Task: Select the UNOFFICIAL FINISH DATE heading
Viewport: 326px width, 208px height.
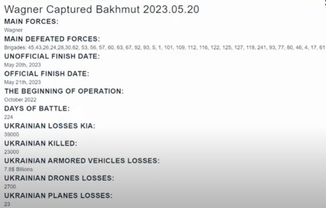Action: pyautogui.click(x=52, y=56)
